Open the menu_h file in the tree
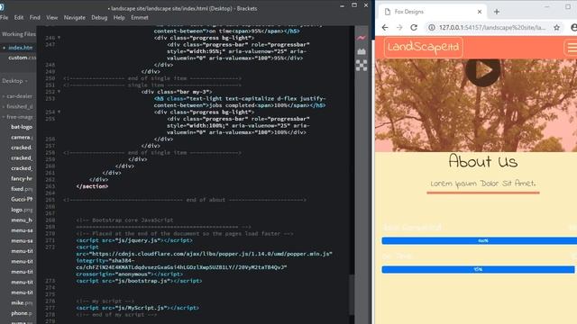Screen dimensions: 577x324 pyautogui.click(x=22, y=220)
